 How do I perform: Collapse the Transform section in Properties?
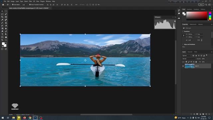[183, 31]
